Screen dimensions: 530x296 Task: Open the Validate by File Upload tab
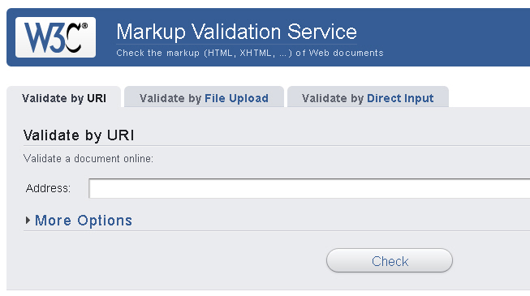click(x=205, y=98)
